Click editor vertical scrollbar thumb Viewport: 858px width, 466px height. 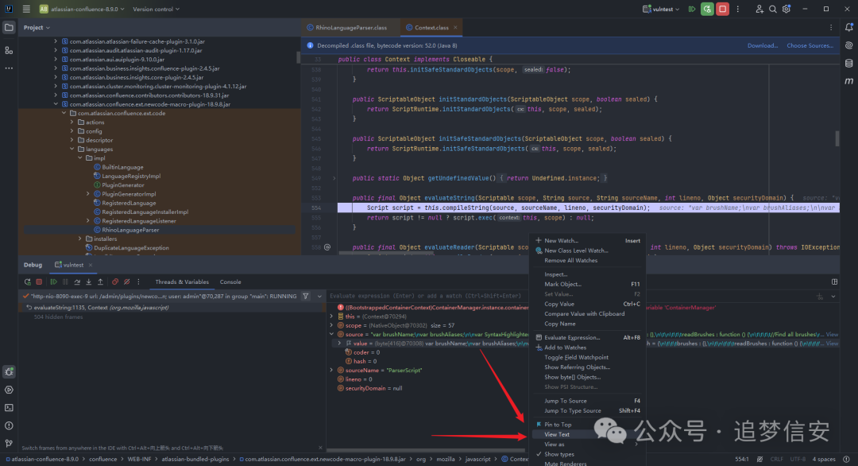pyautogui.click(x=837, y=138)
